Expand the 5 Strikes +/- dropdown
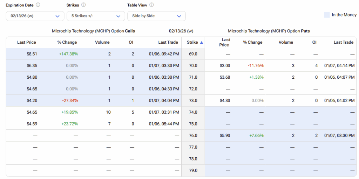Viewport: 359px width, 179px height. coord(96,16)
